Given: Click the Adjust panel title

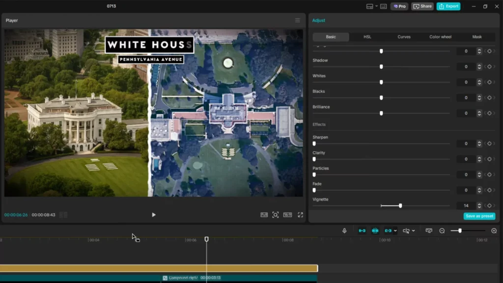Looking at the screenshot, I should point(318,20).
